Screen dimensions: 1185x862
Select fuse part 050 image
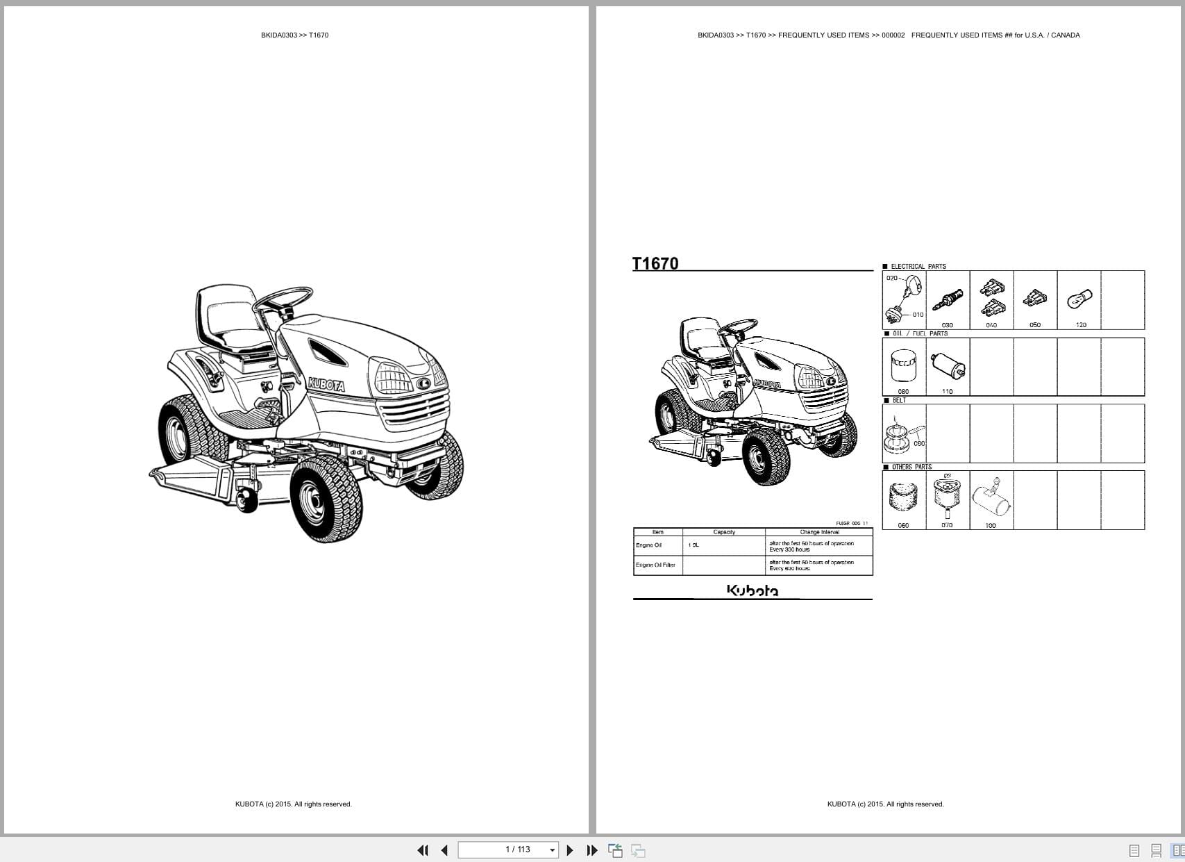click(1035, 300)
